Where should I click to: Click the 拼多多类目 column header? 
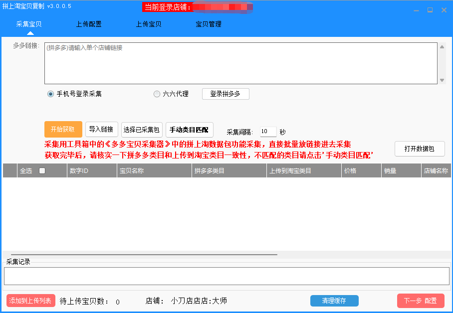pyautogui.click(x=229, y=170)
